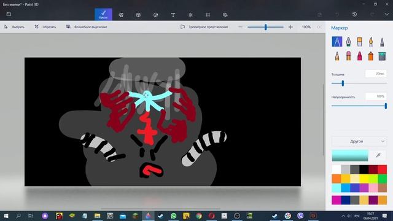This screenshot has height=221, width=393.
Task: Undo the last stroke
Action: coord(337,15)
